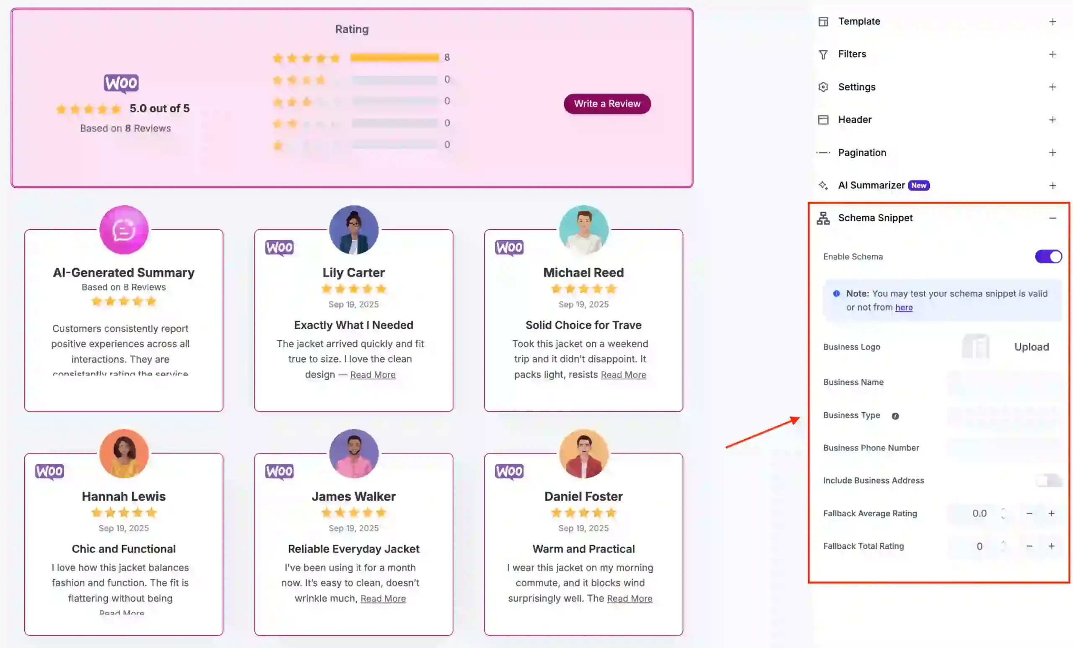Collapse the Schema Snippet section
The image size is (1073, 648).
pyautogui.click(x=1053, y=218)
